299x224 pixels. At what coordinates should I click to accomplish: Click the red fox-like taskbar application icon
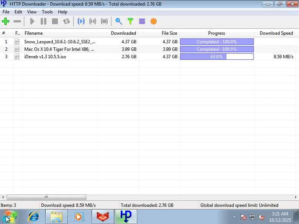(x=103, y=217)
